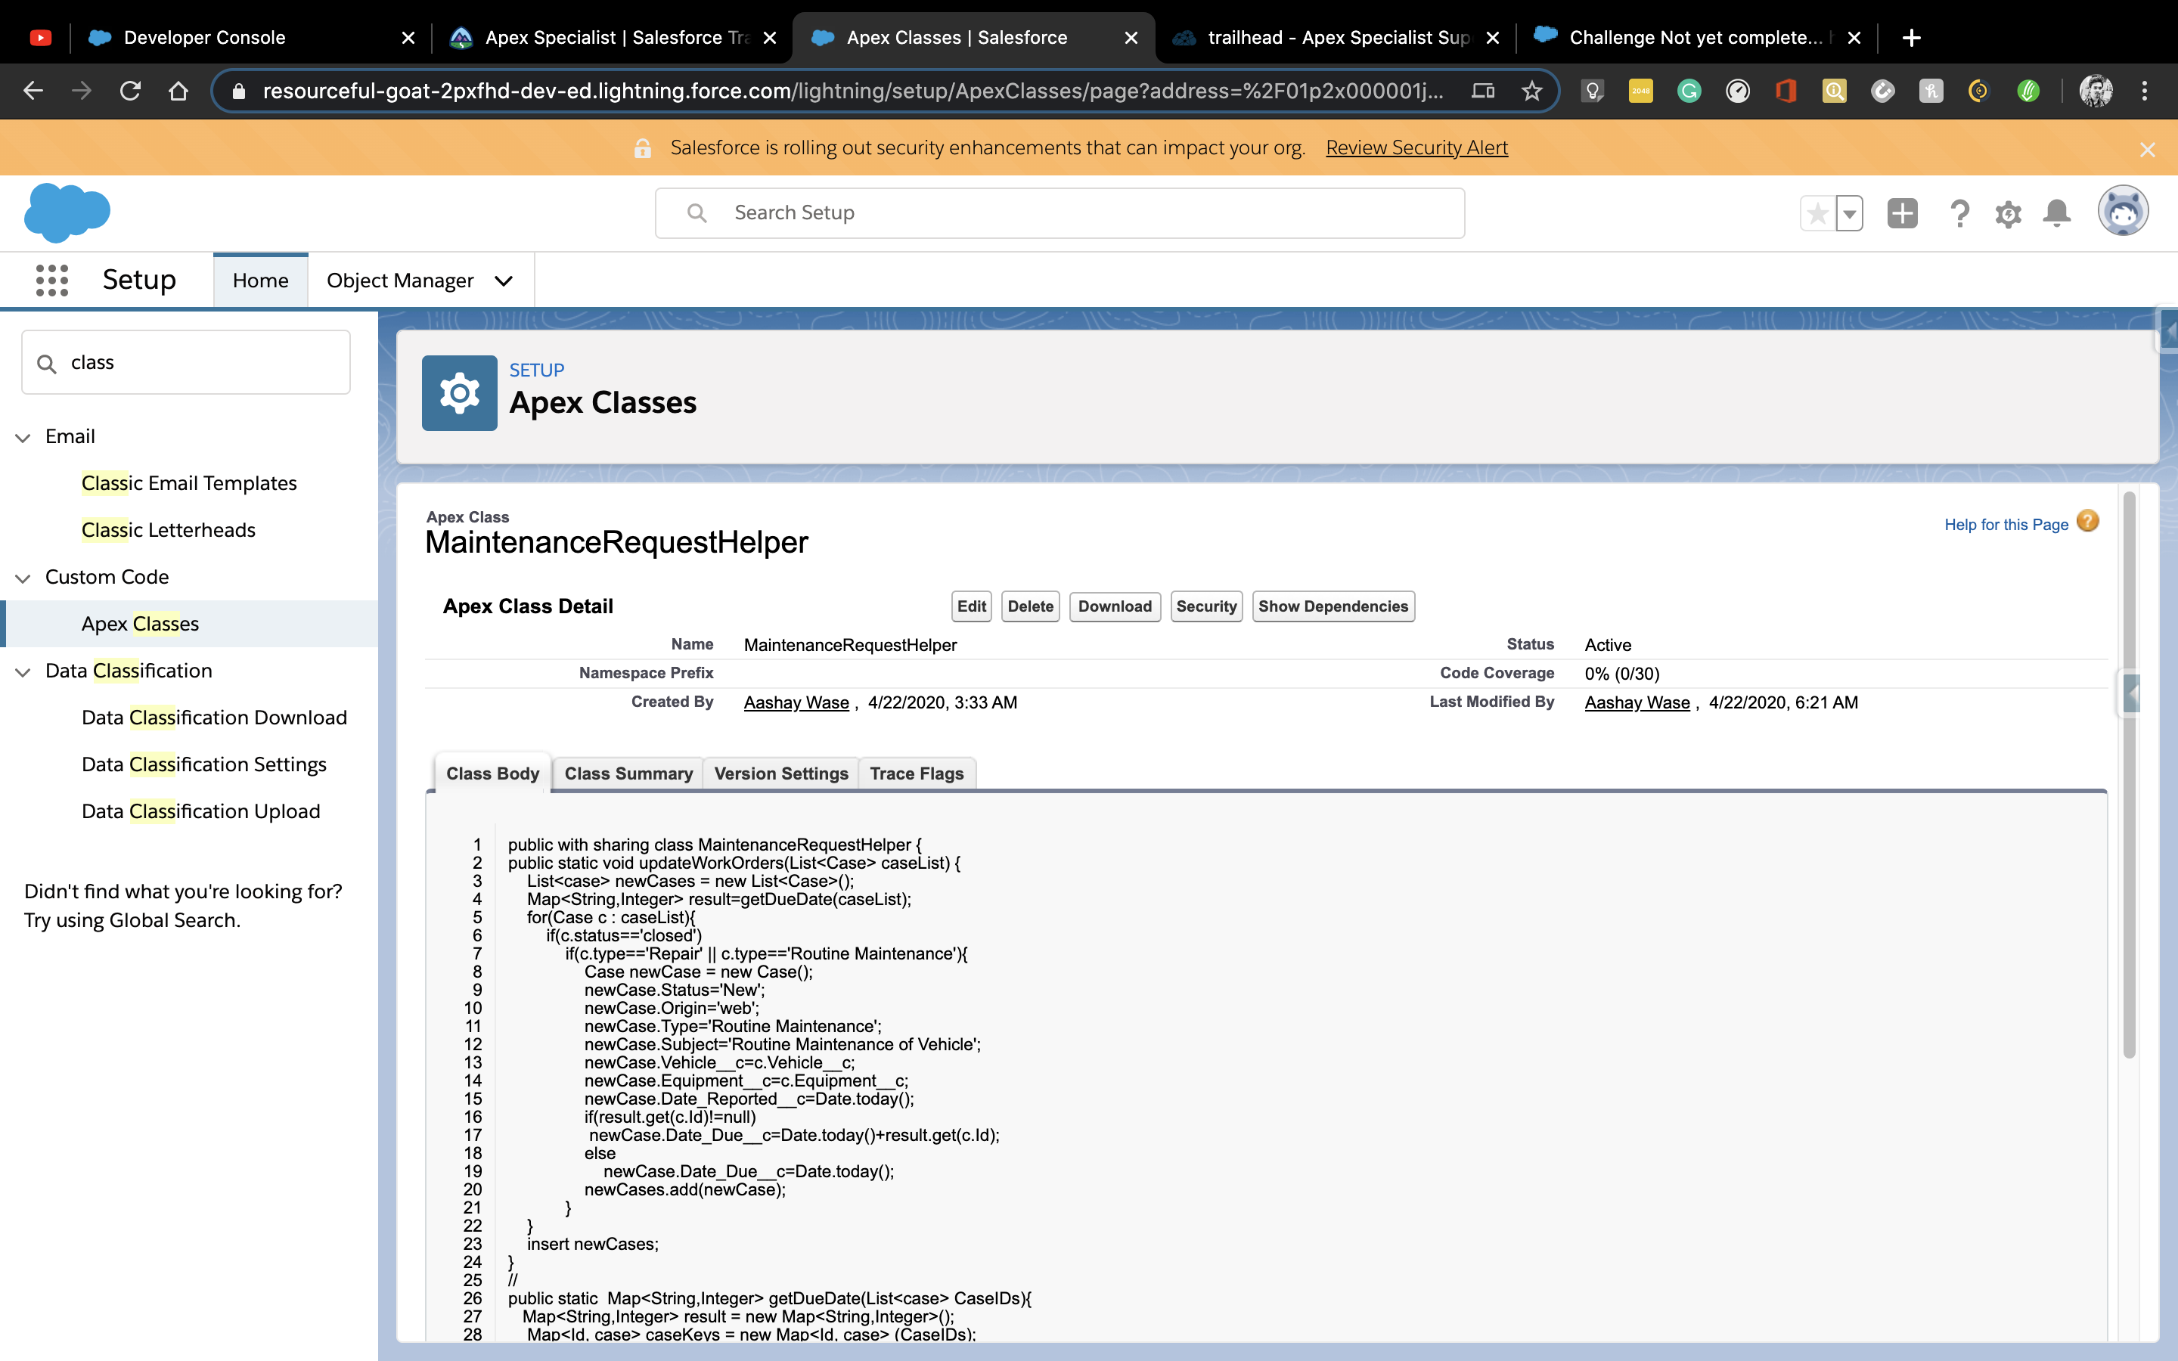
Task: Open Data Classification Settings
Action: [x=203, y=764]
